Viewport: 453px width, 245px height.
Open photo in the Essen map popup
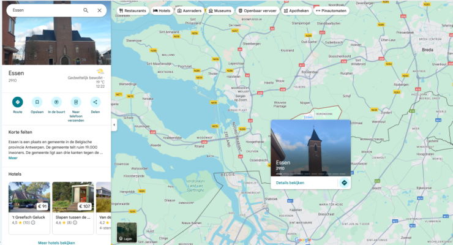(310, 148)
